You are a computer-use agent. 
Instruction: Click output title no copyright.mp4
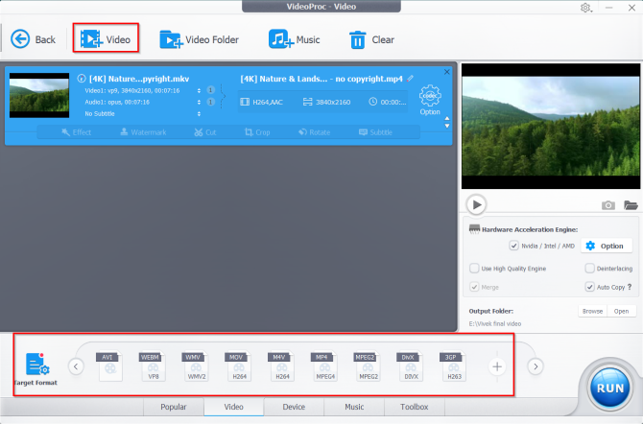click(321, 79)
